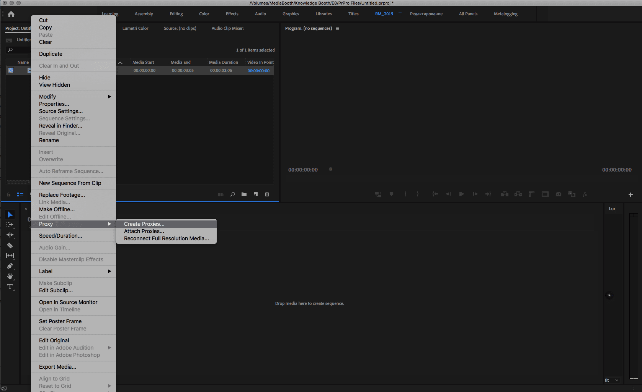Click the trash icon in the Project panel
Viewport: 642px width, 392px height.
267,194
